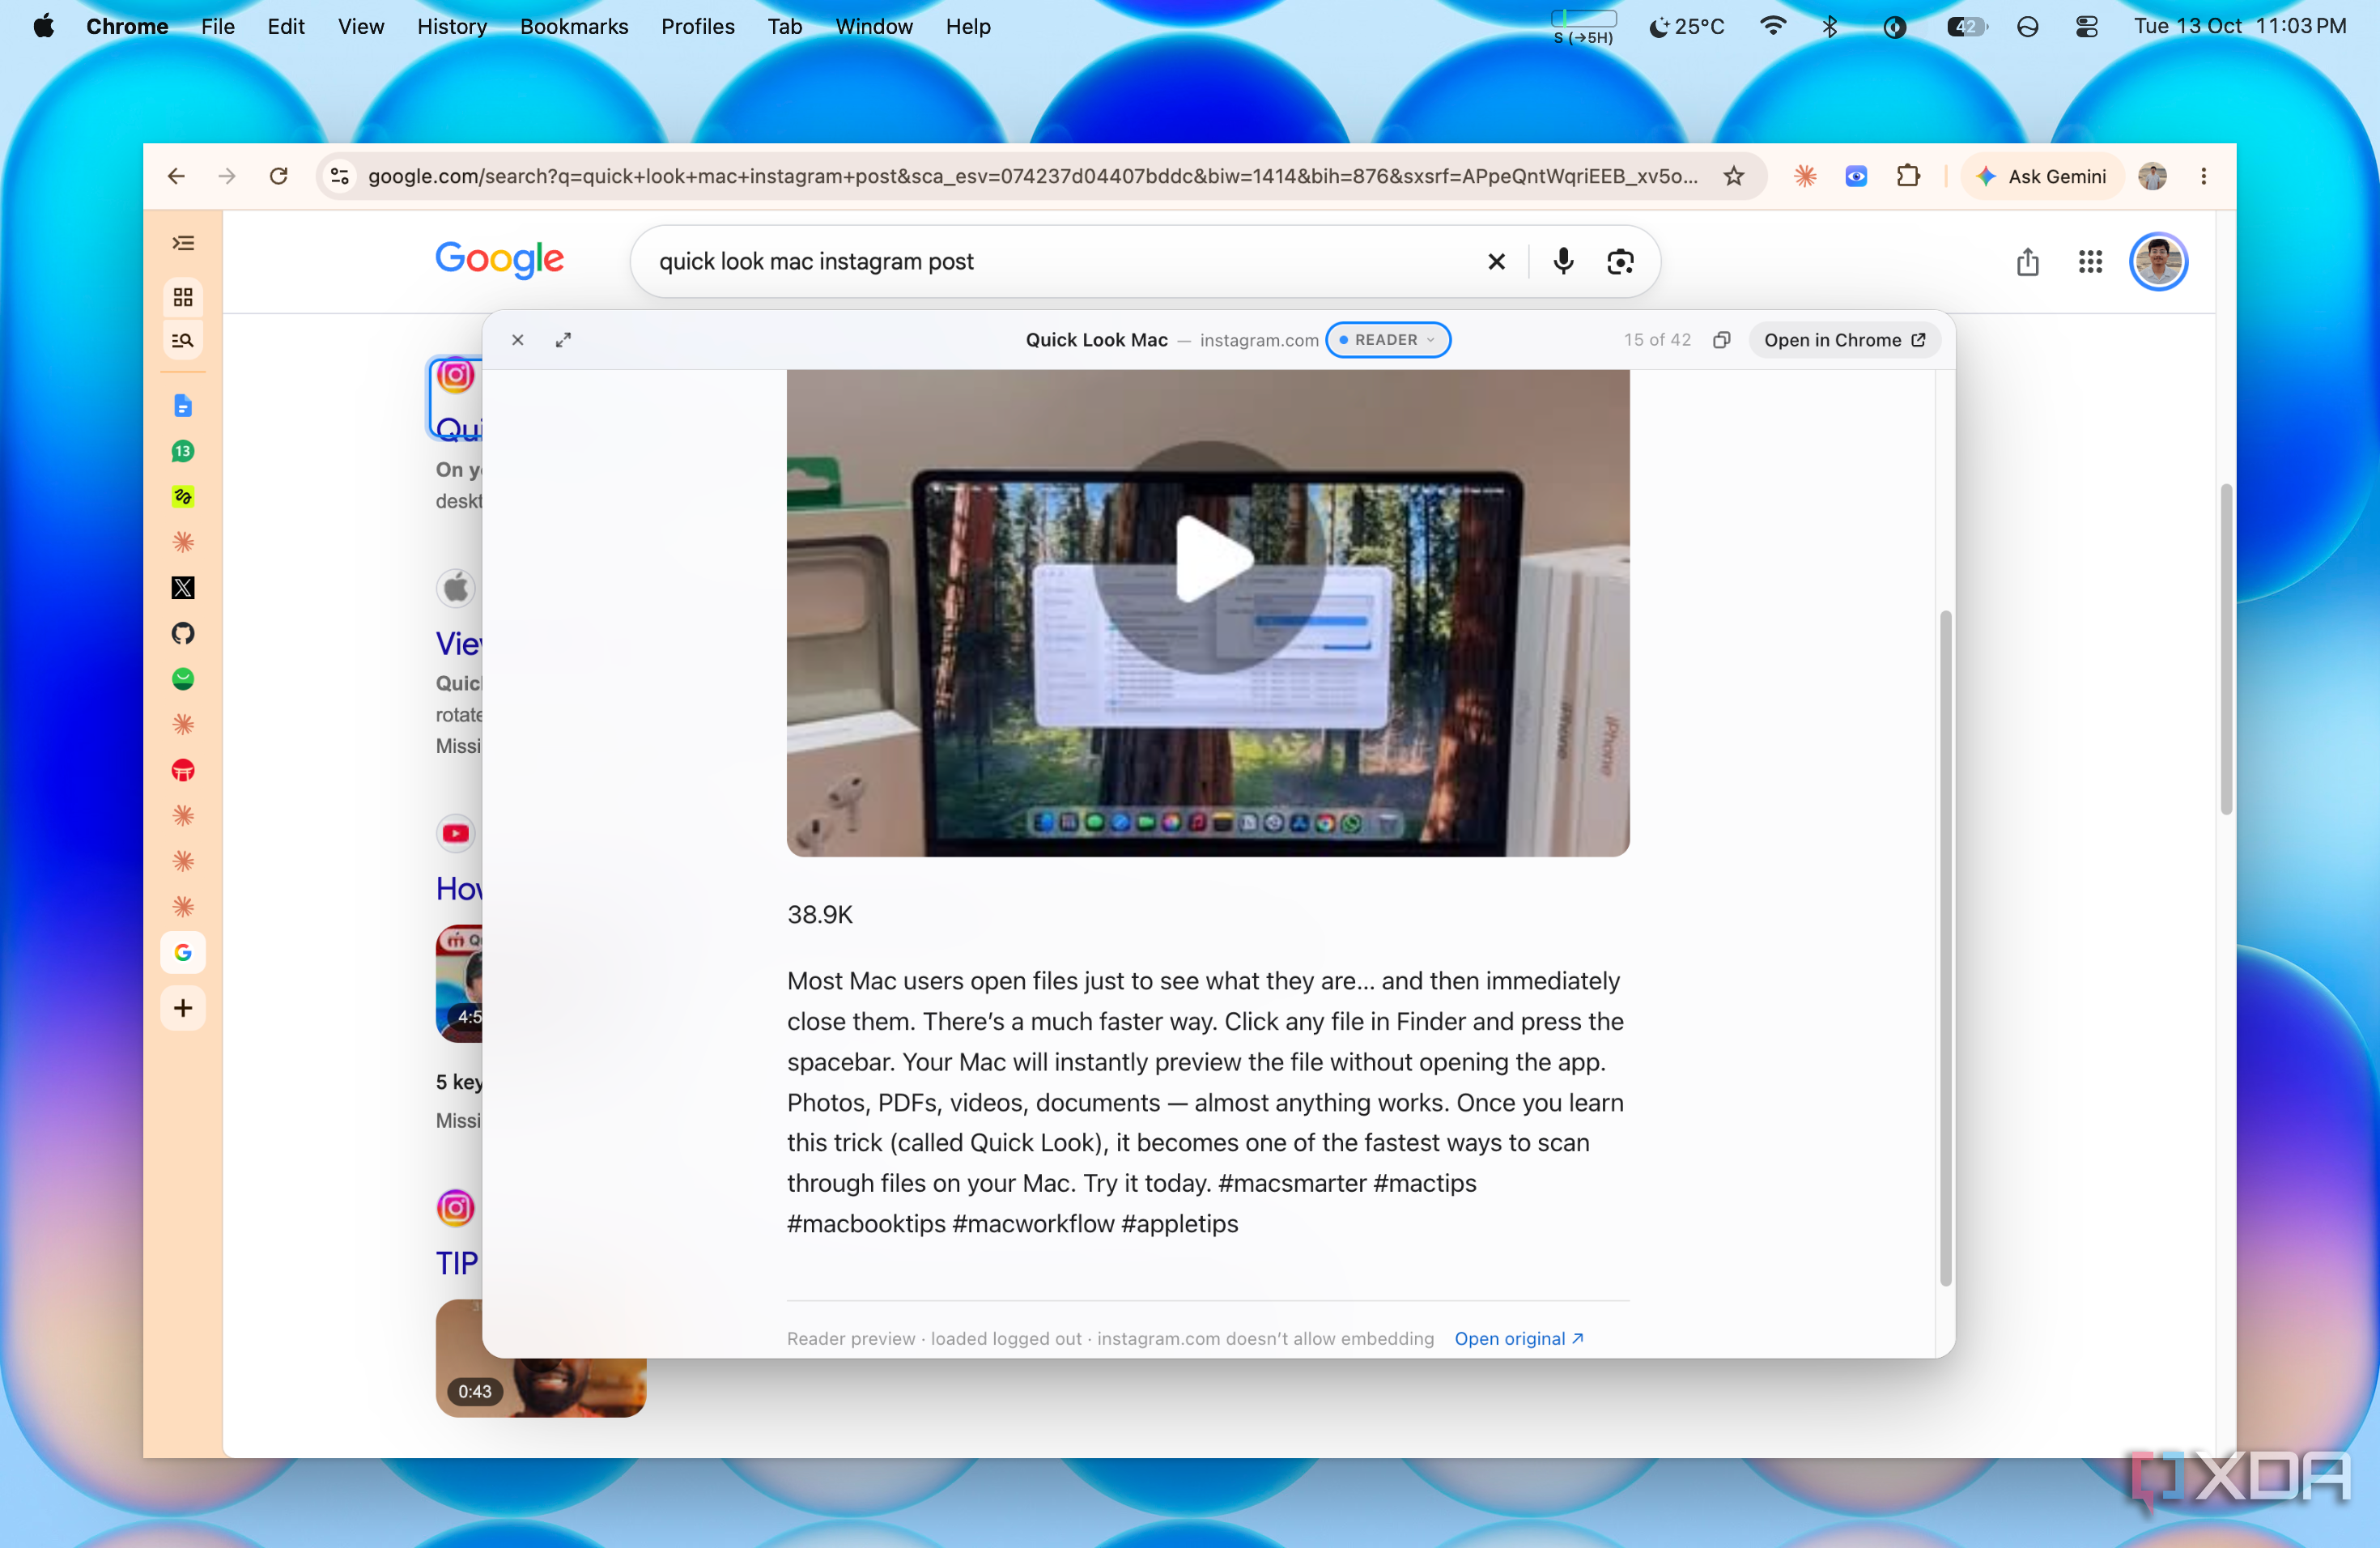Open the sidebar grid view icon
Screen dimensions: 2380x1548
183,297
